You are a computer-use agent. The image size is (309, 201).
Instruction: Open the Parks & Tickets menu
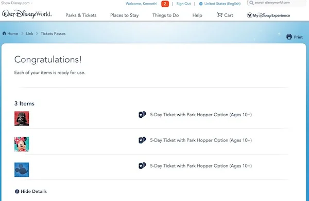coord(81,15)
